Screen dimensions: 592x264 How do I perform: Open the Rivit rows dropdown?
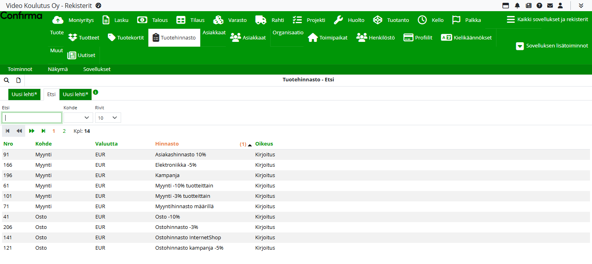pos(108,118)
